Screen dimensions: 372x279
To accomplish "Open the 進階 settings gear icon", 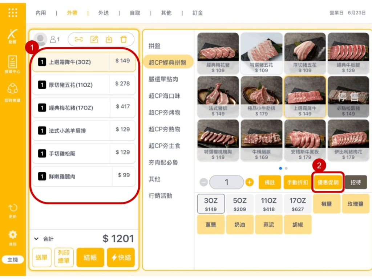I will [x=13, y=238].
